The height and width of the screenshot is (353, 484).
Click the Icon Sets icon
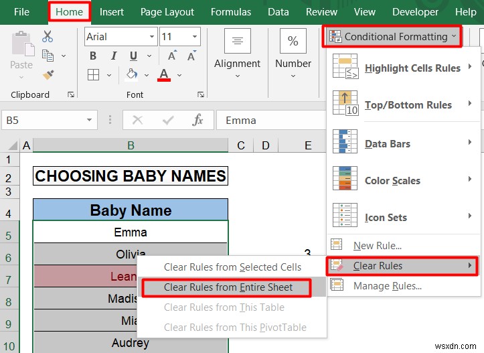345,215
